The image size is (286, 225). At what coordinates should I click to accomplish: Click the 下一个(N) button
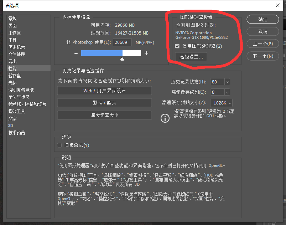click(262, 55)
